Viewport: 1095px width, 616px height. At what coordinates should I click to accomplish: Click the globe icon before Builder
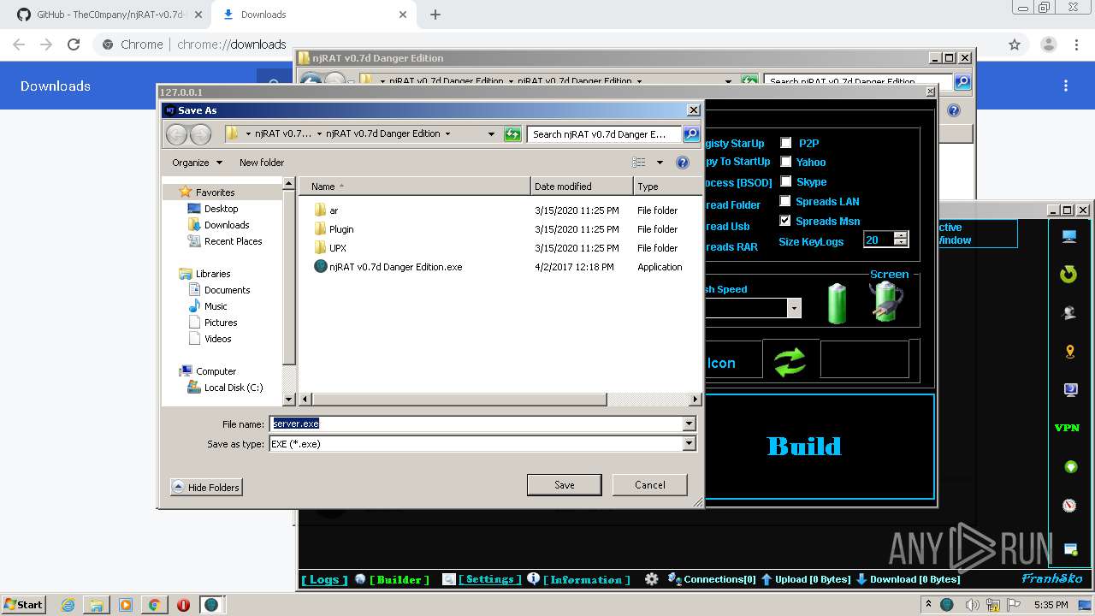[x=360, y=579]
